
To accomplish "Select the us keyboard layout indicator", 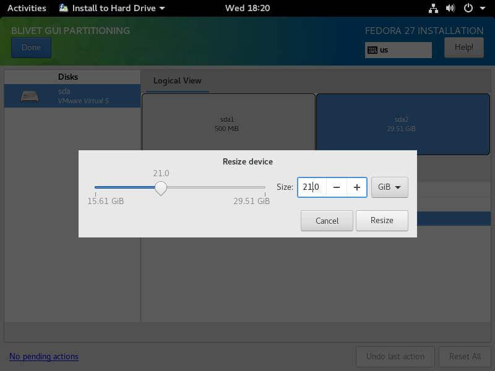I will (x=398, y=50).
